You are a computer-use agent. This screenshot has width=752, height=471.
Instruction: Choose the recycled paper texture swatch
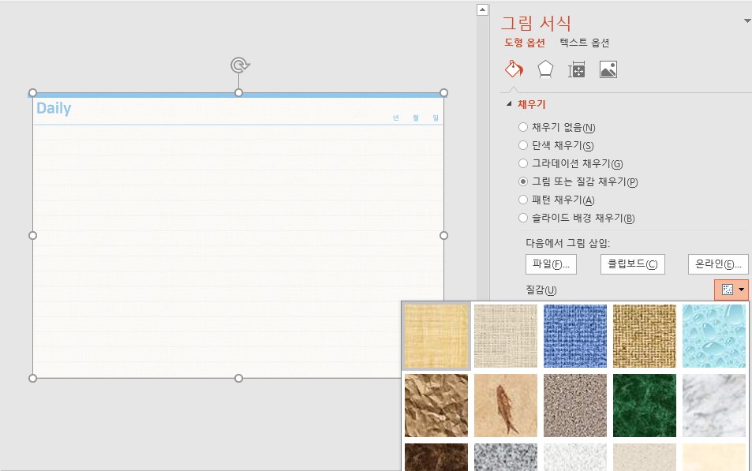[x=645, y=457]
